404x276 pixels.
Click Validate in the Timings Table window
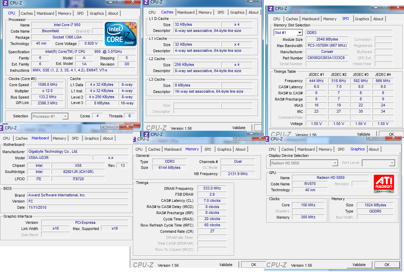[x=363, y=134]
